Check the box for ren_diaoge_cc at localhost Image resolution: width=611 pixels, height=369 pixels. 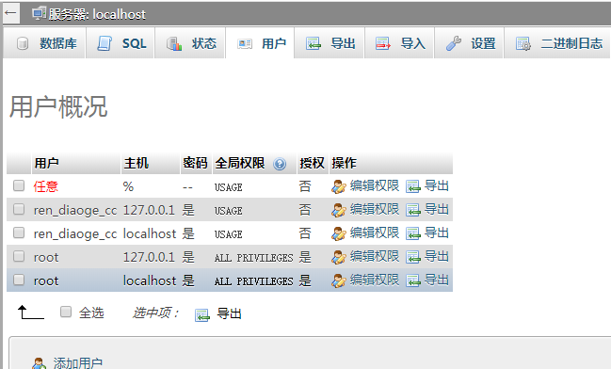[x=19, y=233]
